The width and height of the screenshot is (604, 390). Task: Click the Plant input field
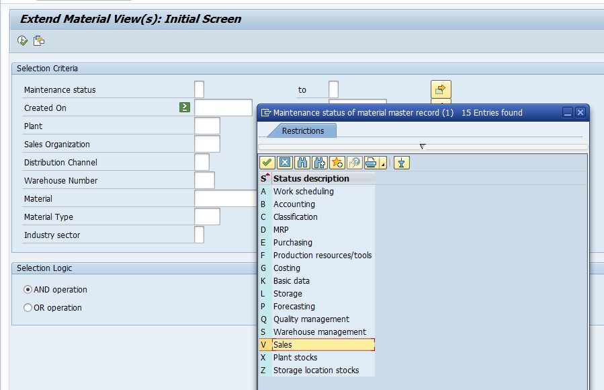pos(207,126)
